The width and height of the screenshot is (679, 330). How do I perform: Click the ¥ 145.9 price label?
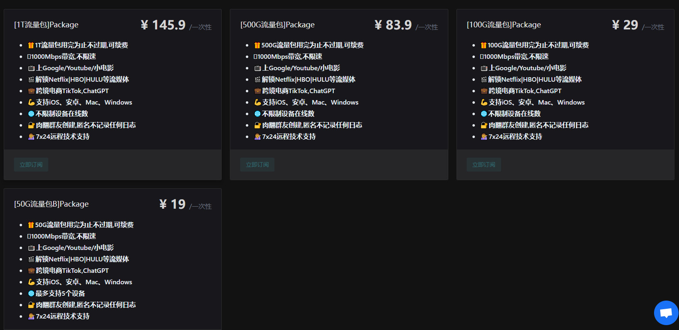tap(163, 25)
